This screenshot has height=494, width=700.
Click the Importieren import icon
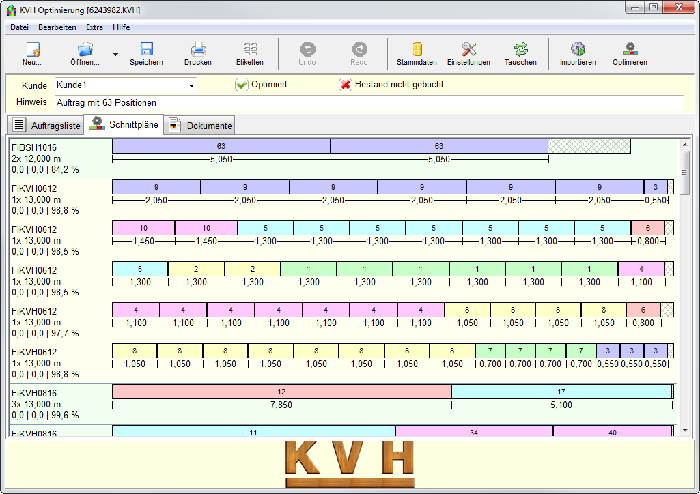click(x=578, y=54)
